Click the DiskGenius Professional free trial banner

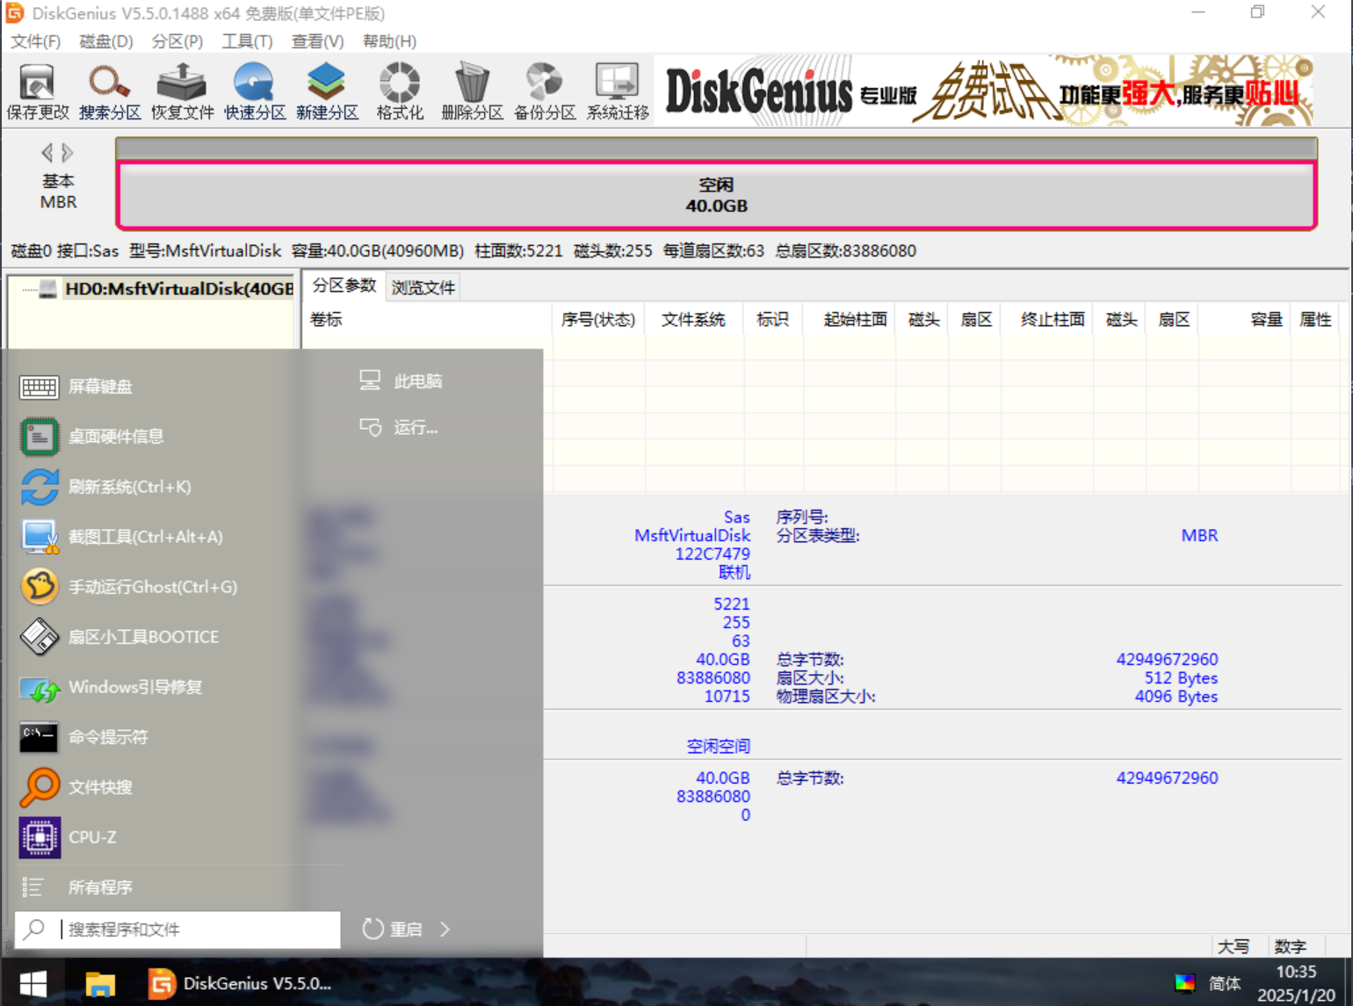(x=986, y=91)
